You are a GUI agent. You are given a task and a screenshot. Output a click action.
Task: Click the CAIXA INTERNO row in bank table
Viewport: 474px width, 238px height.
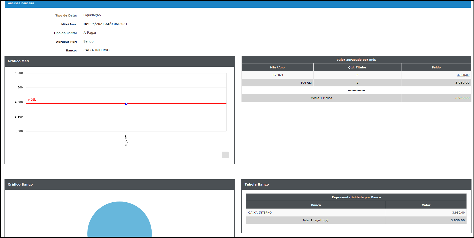tap(356, 213)
